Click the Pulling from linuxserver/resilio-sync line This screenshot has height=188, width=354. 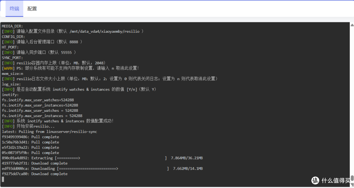coord(49,131)
